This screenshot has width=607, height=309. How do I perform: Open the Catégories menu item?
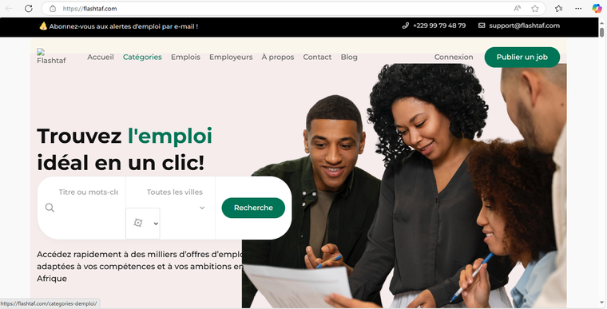pyautogui.click(x=142, y=57)
